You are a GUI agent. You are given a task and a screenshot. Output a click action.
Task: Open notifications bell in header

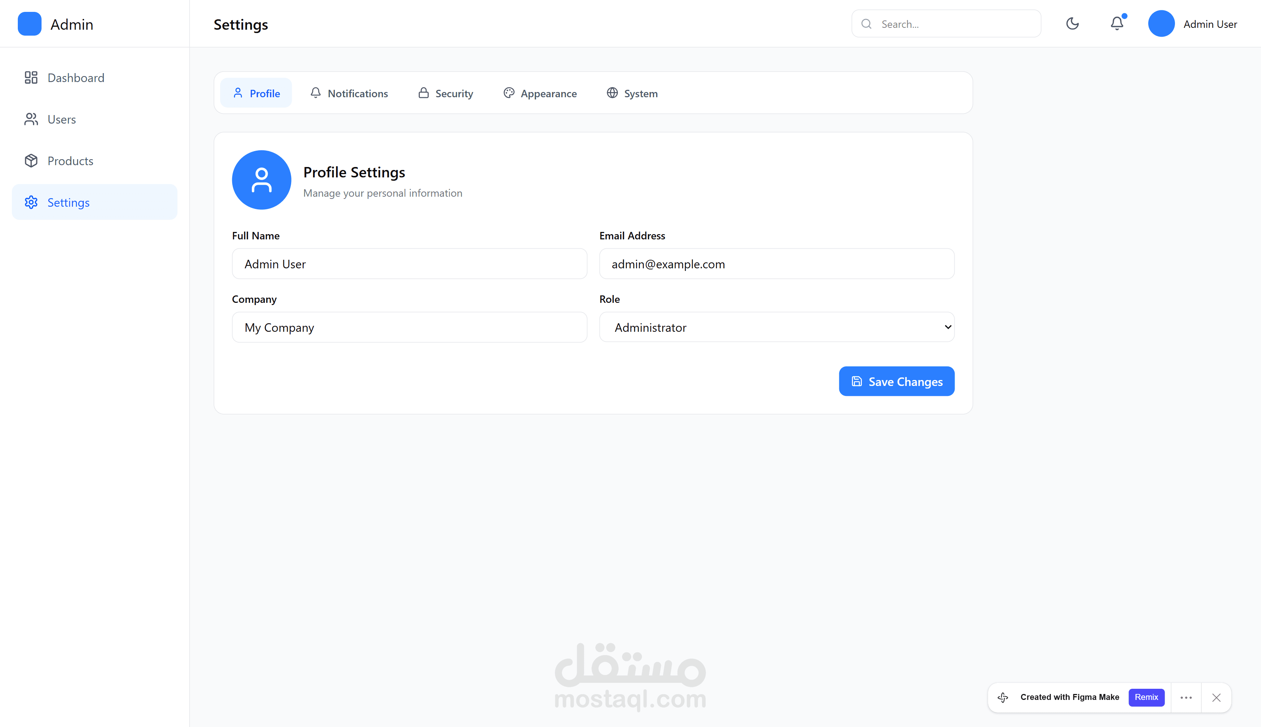pyautogui.click(x=1117, y=23)
